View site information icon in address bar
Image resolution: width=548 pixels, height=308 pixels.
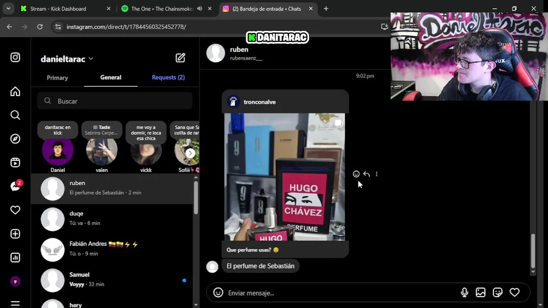point(58,27)
